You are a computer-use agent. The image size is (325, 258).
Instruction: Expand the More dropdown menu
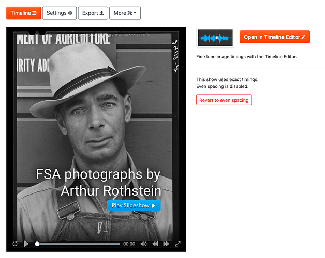click(125, 13)
